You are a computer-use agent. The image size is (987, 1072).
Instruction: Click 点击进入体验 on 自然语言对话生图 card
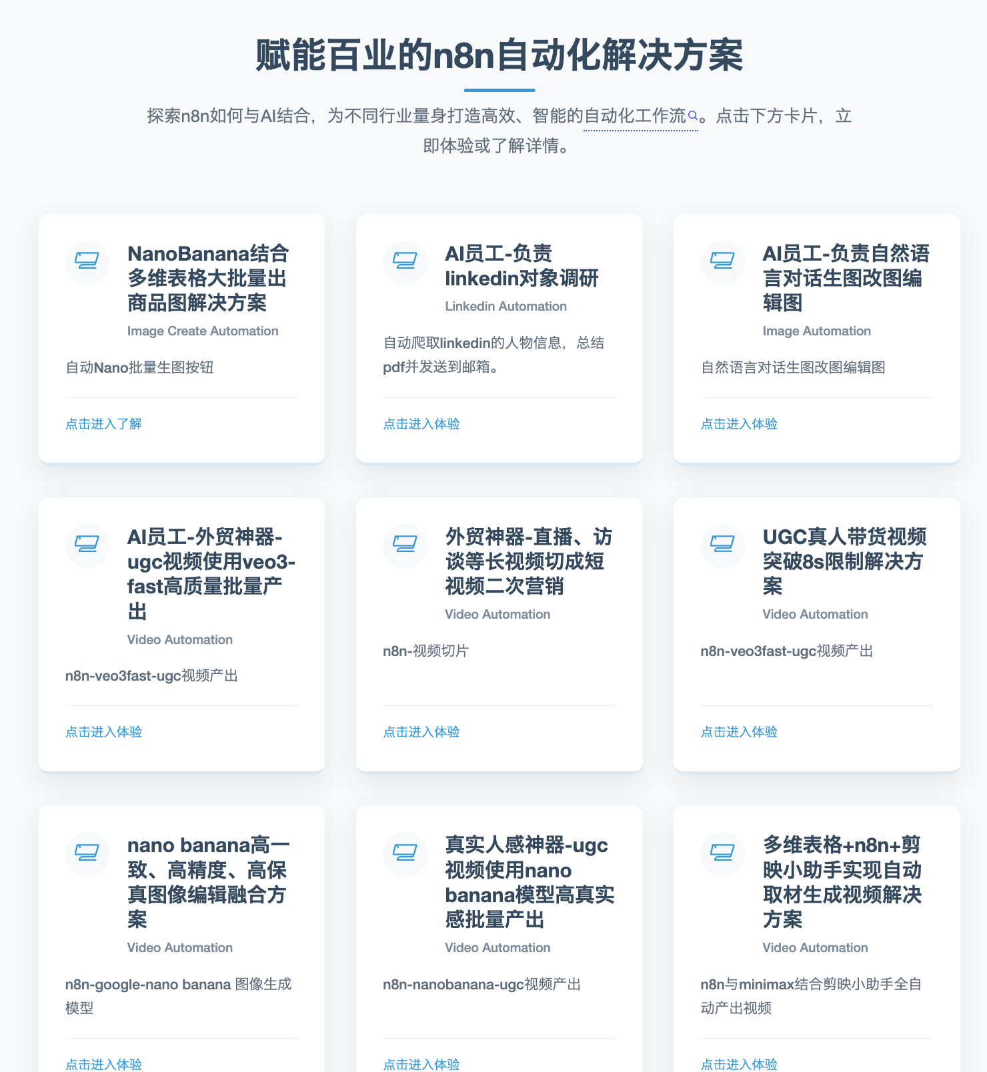click(x=738, y=424)
